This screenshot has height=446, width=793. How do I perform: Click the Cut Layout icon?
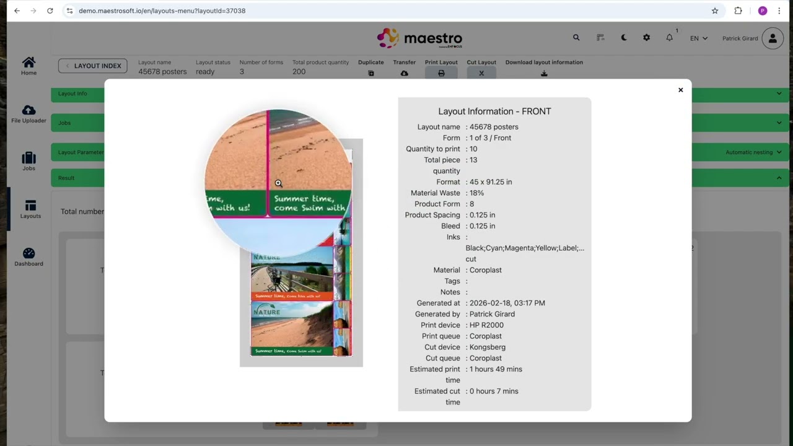pyautogui.click(x=481, y=73)
